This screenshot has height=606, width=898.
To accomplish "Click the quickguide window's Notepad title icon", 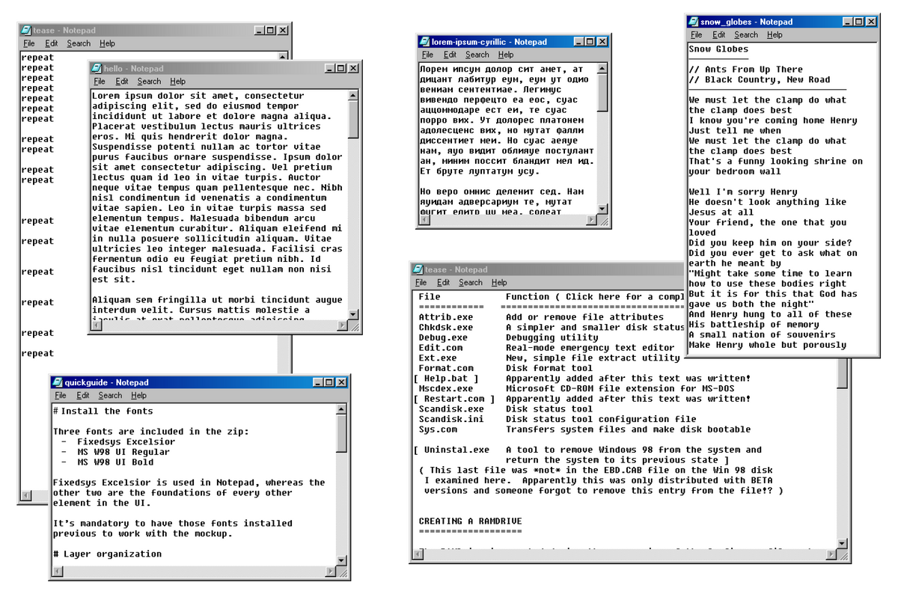I will coord(58,382).
